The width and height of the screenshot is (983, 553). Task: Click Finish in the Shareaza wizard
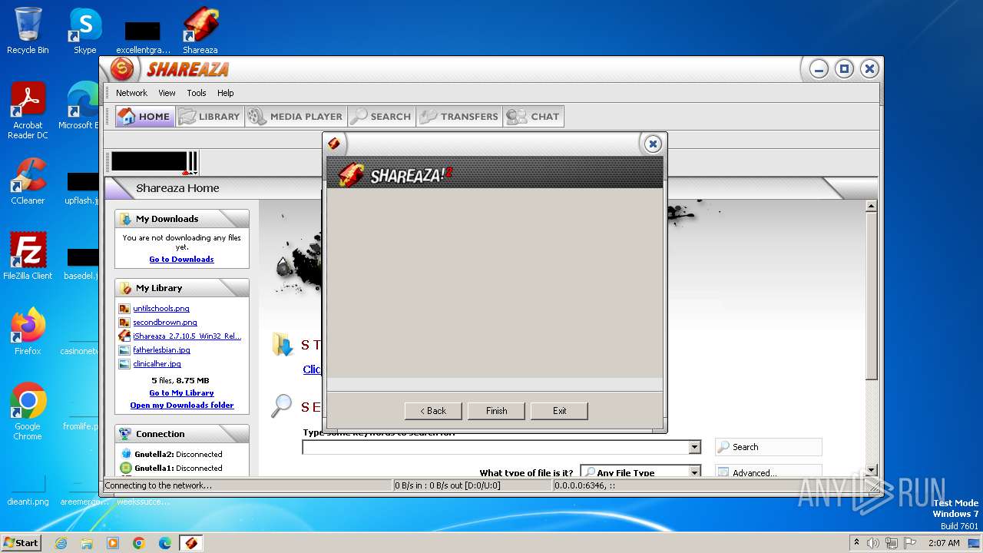496,411
